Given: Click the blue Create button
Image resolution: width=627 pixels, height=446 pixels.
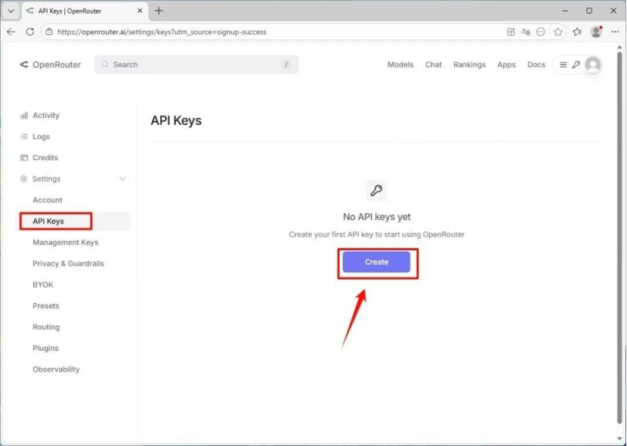Looking at the screenshot, I should pyautogui.click(x=376, y=262).
